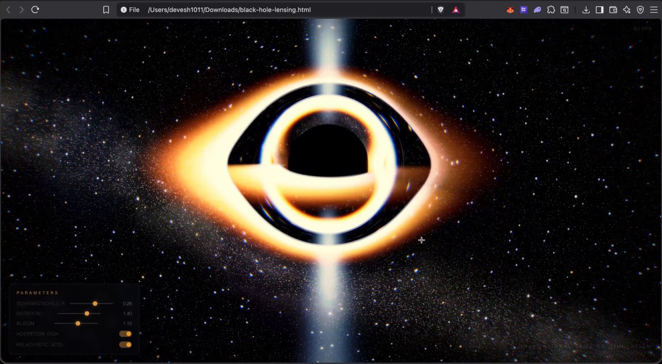This screenshot has height=364, width=662.
Task: Go back with the browser back arrow
Action: 8,9
